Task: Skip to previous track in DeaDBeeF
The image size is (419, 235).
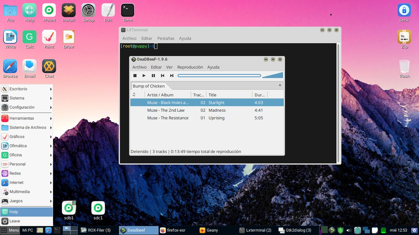Action: 162,76
